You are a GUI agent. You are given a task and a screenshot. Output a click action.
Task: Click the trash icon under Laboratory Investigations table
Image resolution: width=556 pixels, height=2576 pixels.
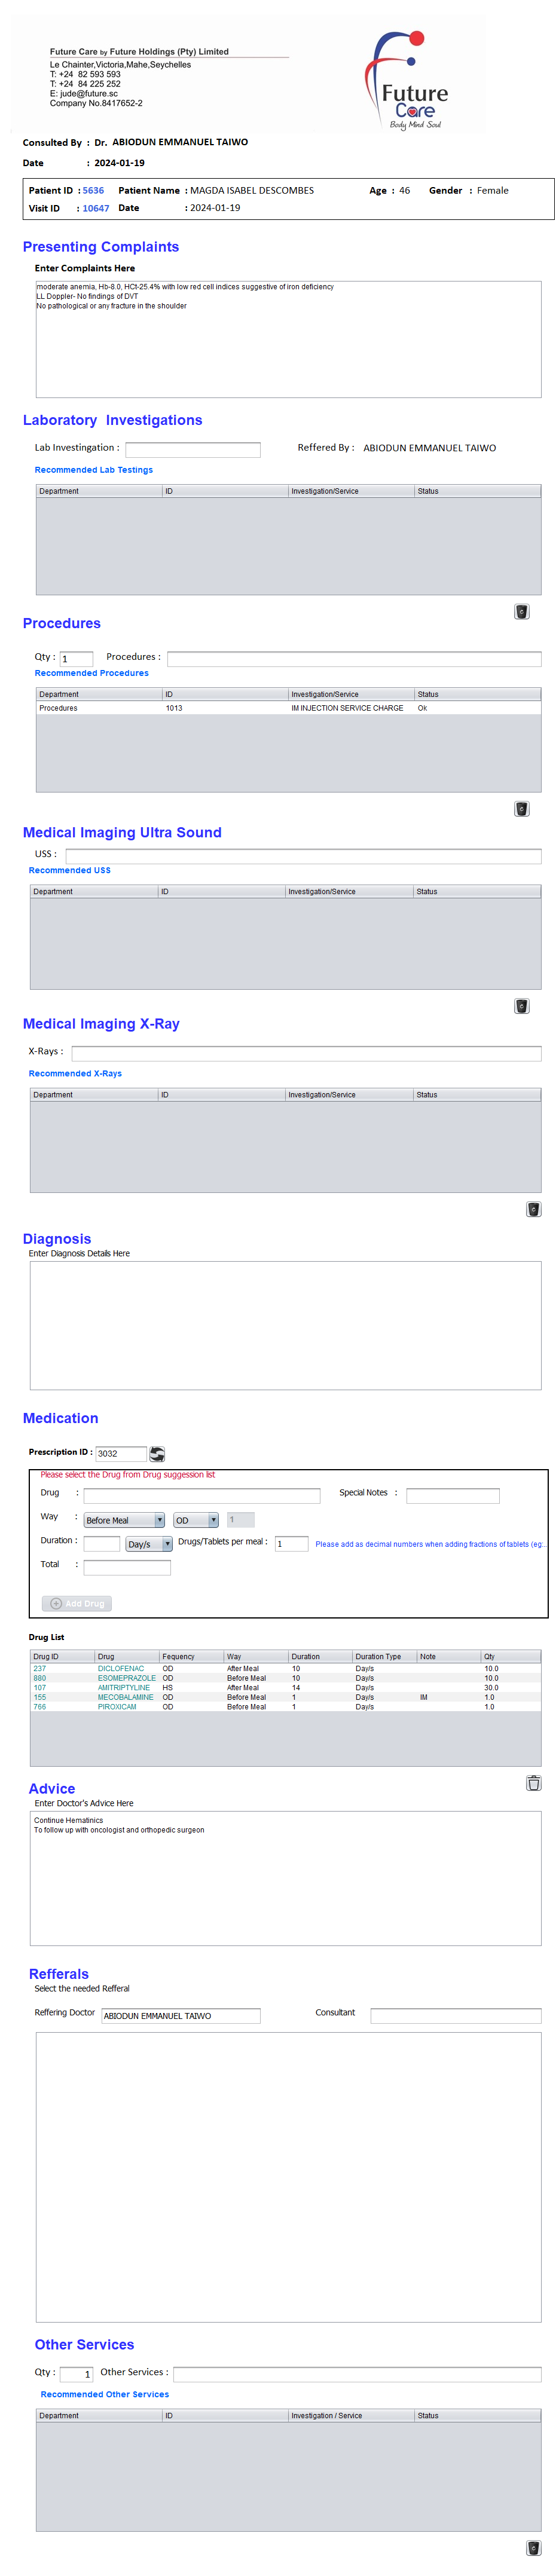coord(521,611)
